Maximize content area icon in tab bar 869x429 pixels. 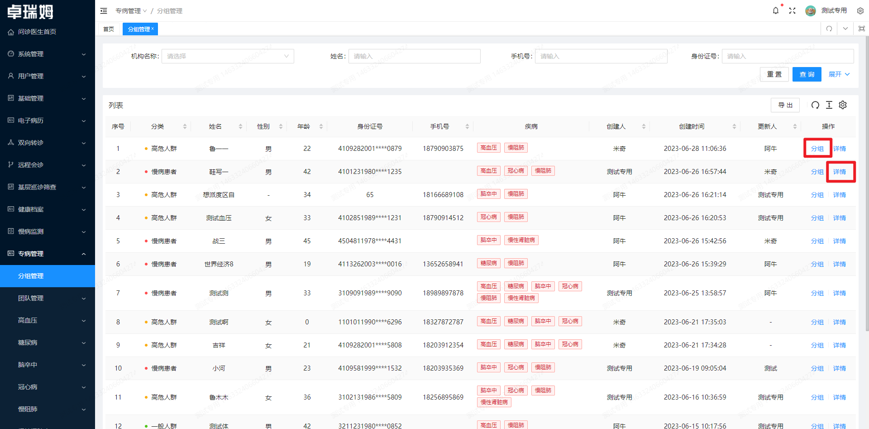[x=861, y=29]
